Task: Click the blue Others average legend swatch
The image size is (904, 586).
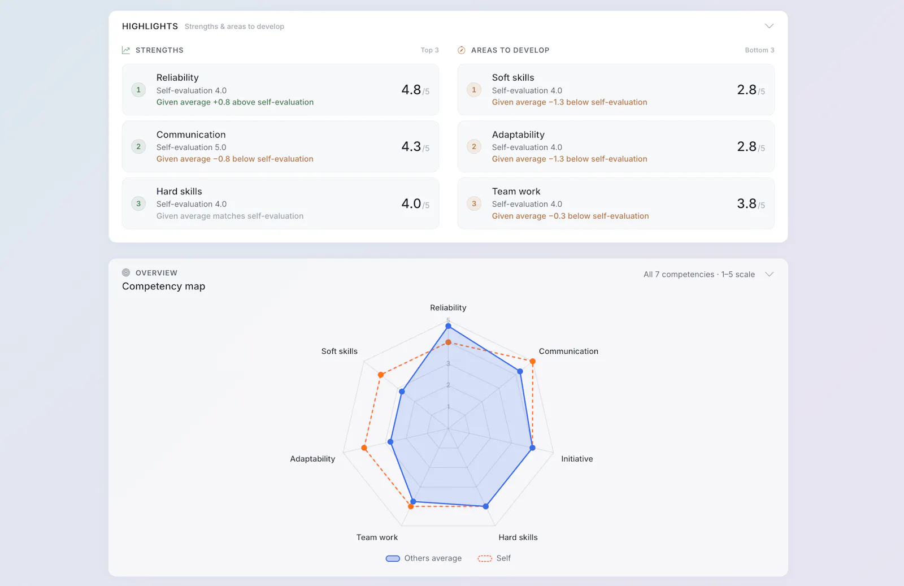Action: (393, 558)
